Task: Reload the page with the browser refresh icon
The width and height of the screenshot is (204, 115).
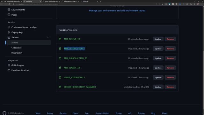Action: coord(9,4)
